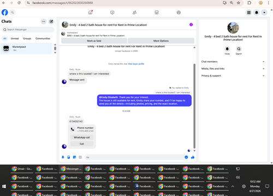Click More Options button
This screenshot has width=273, height=196.
(161, 41)
